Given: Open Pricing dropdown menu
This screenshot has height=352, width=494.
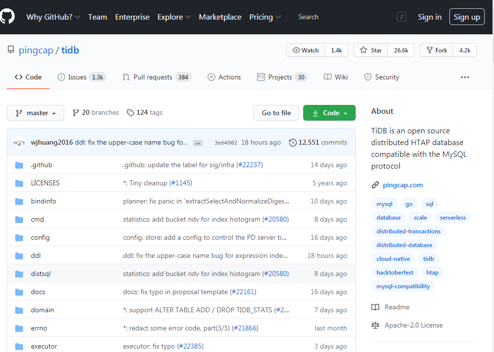Looking at the screenshot, I should click(265, 17).
